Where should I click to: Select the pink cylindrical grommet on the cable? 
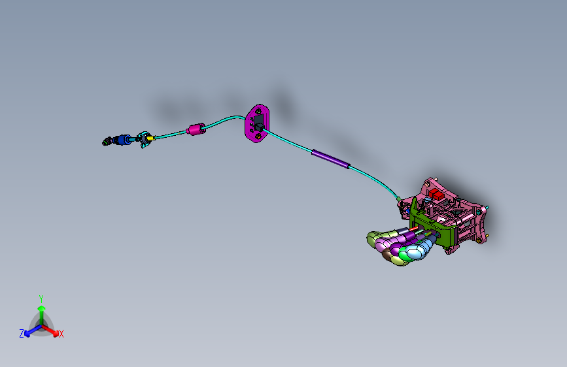196,129
